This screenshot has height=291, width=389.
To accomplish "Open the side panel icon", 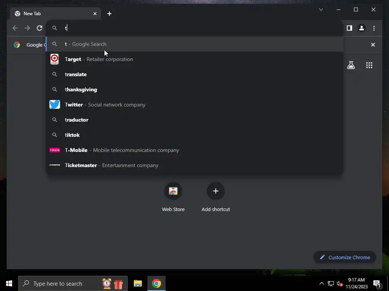I will 349,28.
